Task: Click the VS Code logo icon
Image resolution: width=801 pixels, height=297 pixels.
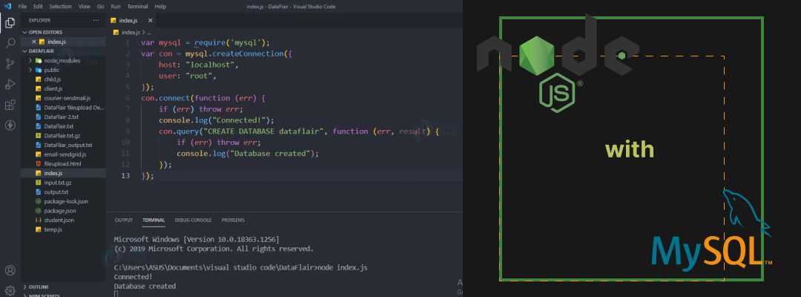Action: [7, 6]
